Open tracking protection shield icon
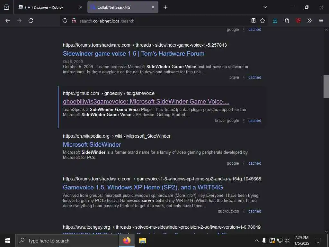This screenshot has width=329, height=247. click(x=65, y=21)
